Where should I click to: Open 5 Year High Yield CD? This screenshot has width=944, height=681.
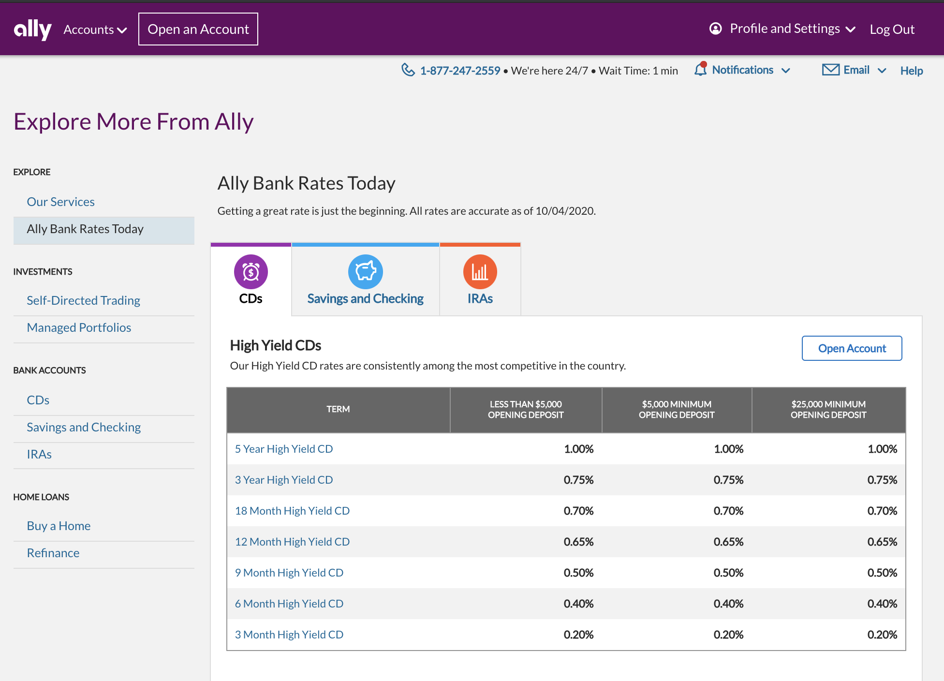284,449
